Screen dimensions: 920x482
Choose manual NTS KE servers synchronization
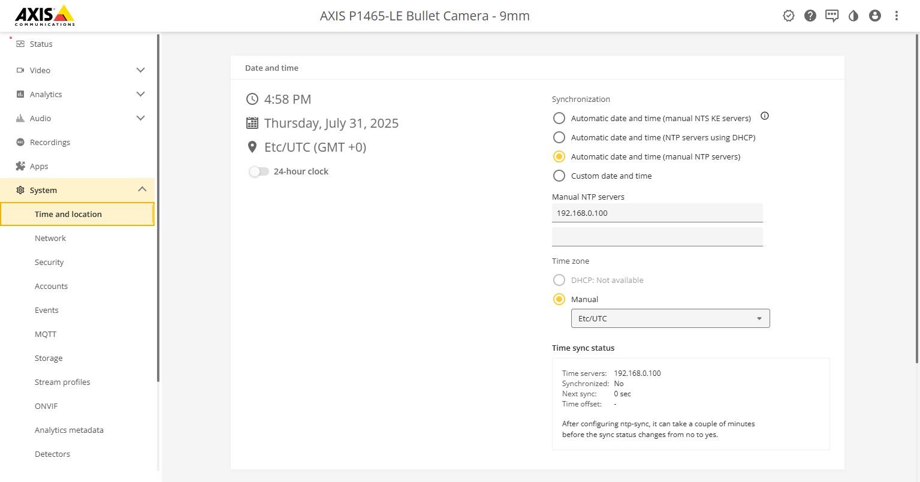559,118
